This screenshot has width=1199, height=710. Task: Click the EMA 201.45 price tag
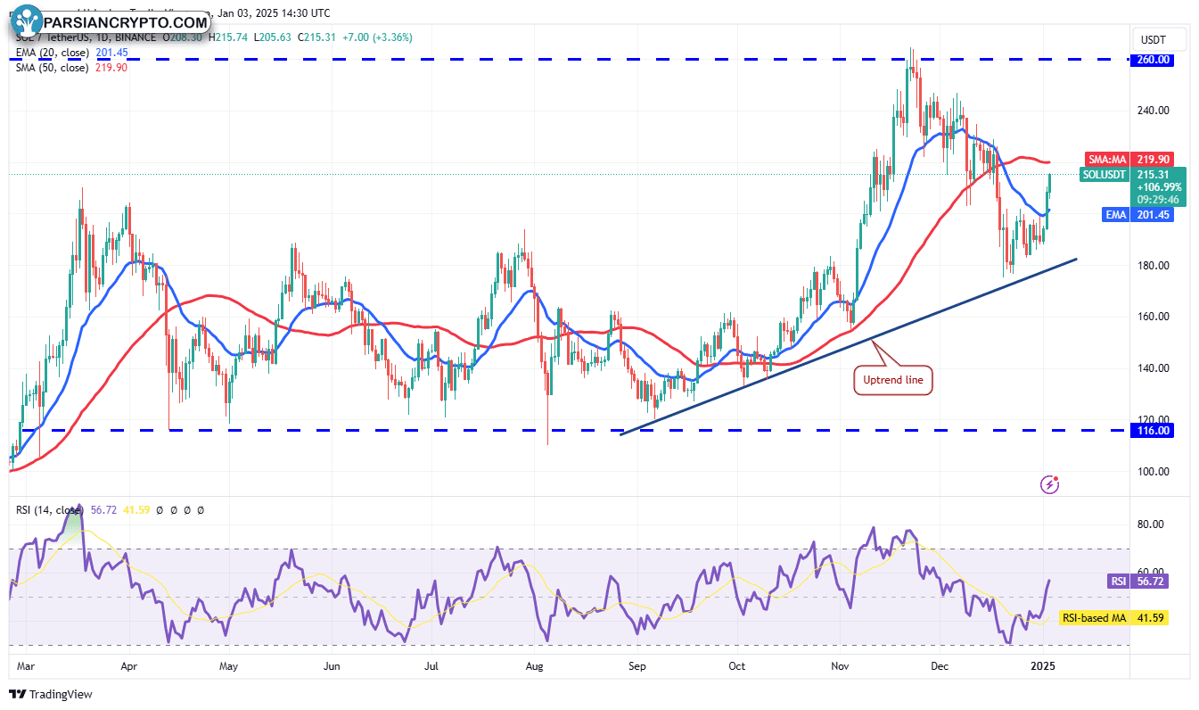point(1139,214)
